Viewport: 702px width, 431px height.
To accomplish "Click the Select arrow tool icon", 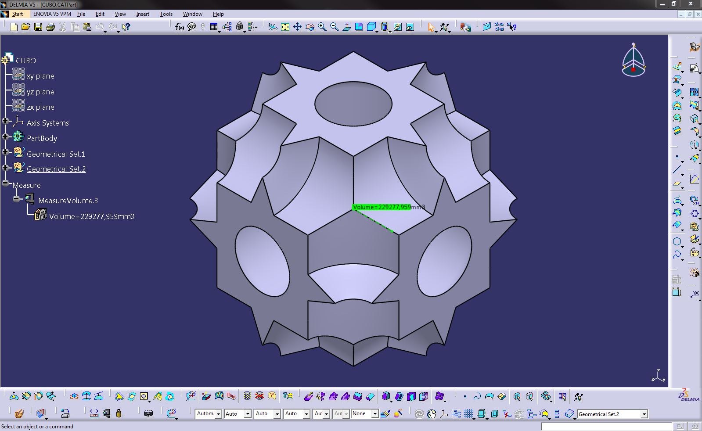I will (x=431, y=27).
